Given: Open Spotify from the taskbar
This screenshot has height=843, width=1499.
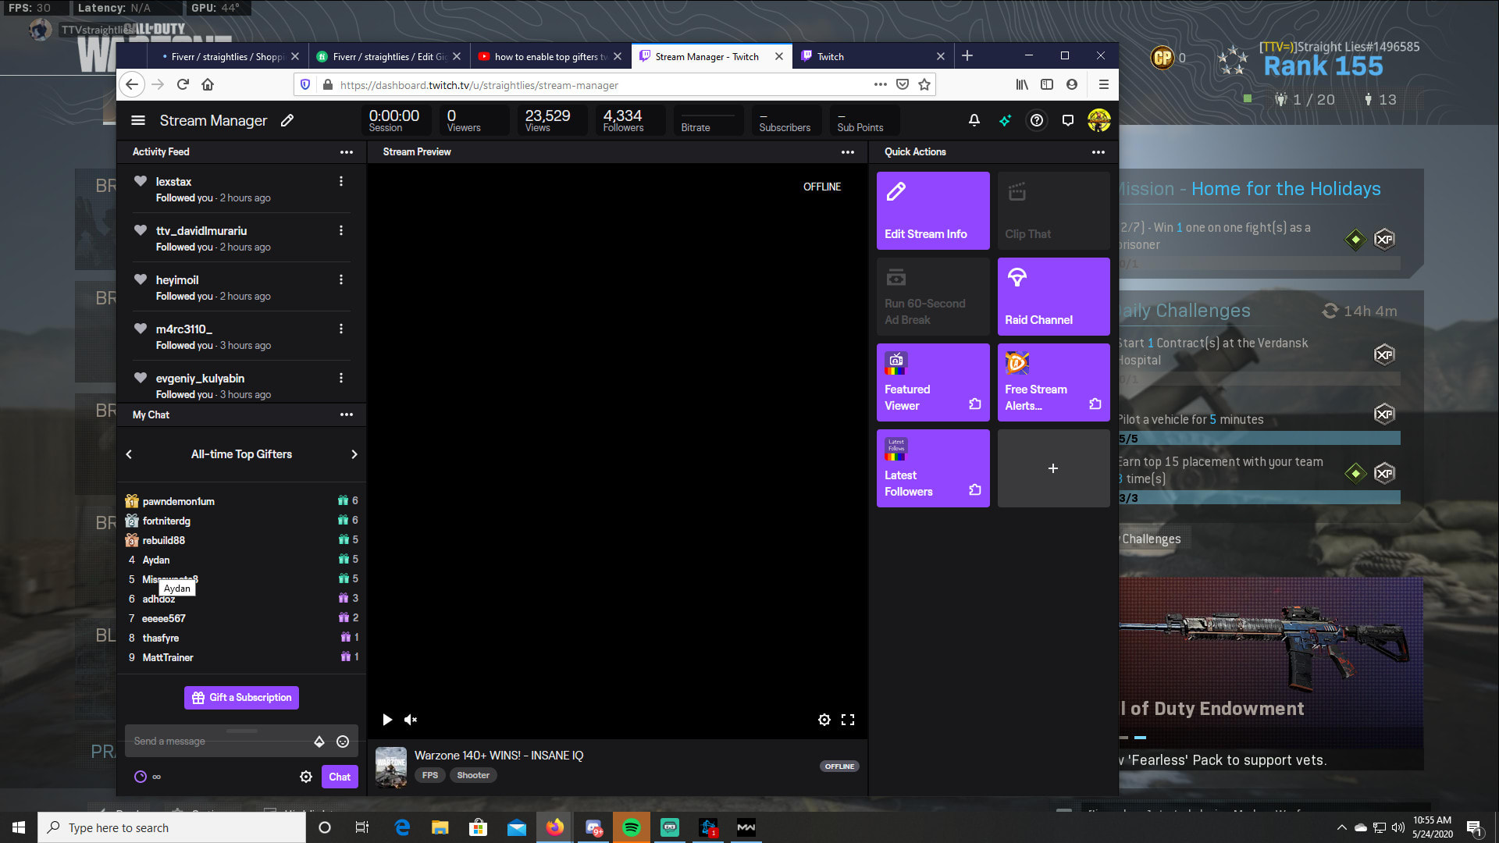Looking at the screenshot, I should 632,827.
